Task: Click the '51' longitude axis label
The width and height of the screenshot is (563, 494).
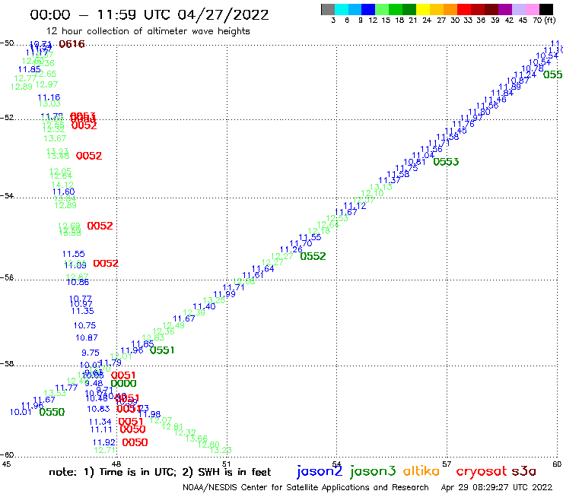Action: pos(226,464)
